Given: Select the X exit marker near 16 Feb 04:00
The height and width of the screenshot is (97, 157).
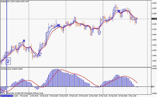Looking at the screenshot, I should 58,25.
